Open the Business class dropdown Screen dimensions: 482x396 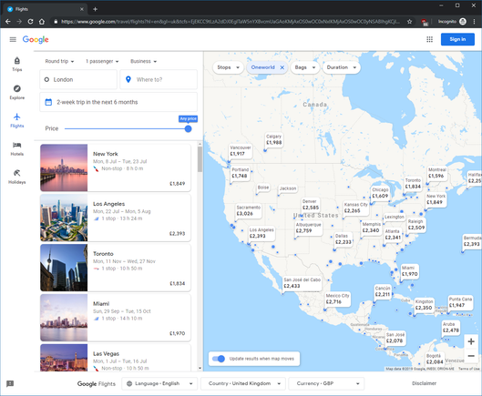pyautogui.click(x=144, y=61)
